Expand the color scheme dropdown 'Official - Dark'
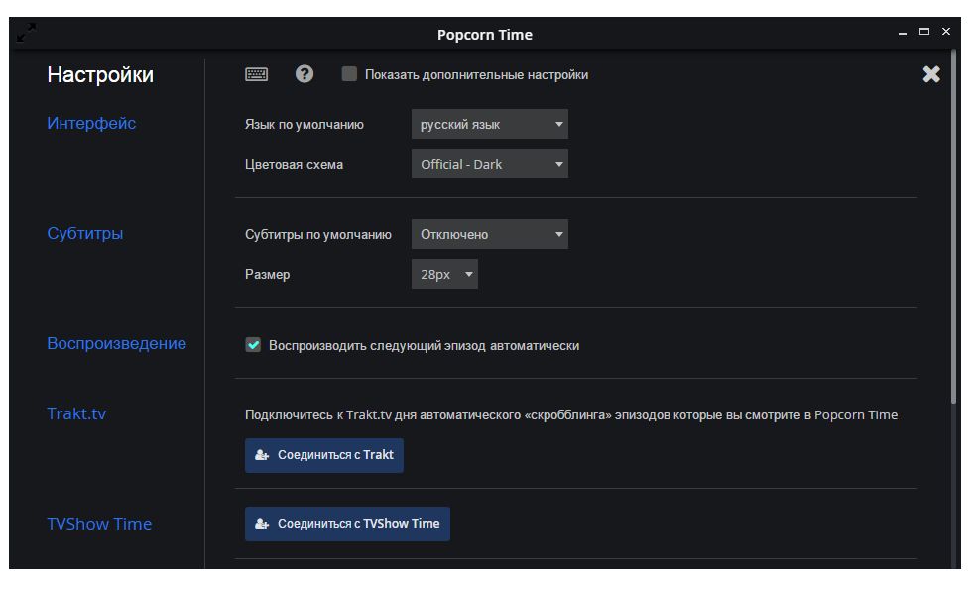Image resolution: width=975 pixels, height=589 pixels. pyautogui.click(x=489, y=164)
